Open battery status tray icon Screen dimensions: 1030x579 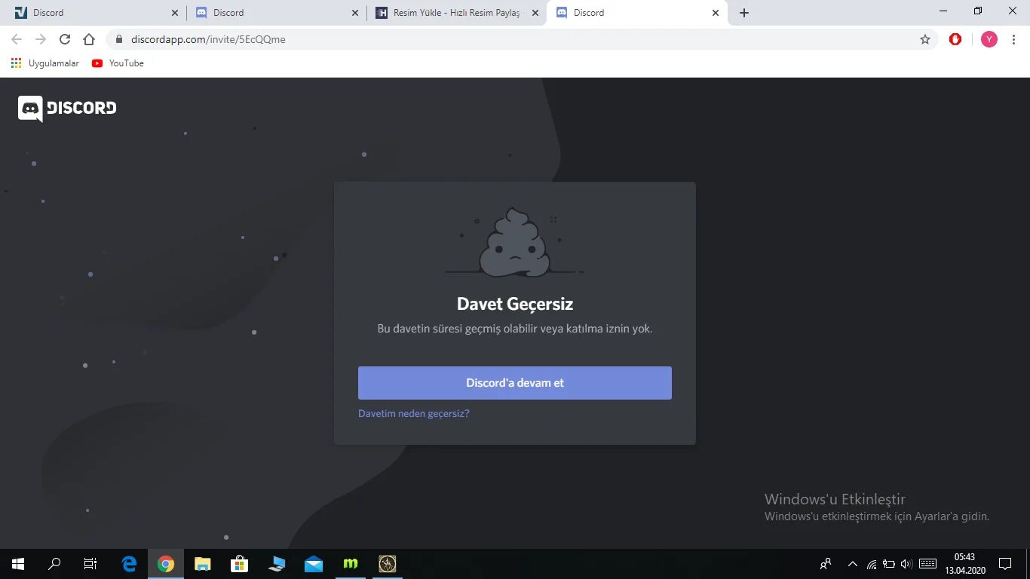click(x=889, y=564)
